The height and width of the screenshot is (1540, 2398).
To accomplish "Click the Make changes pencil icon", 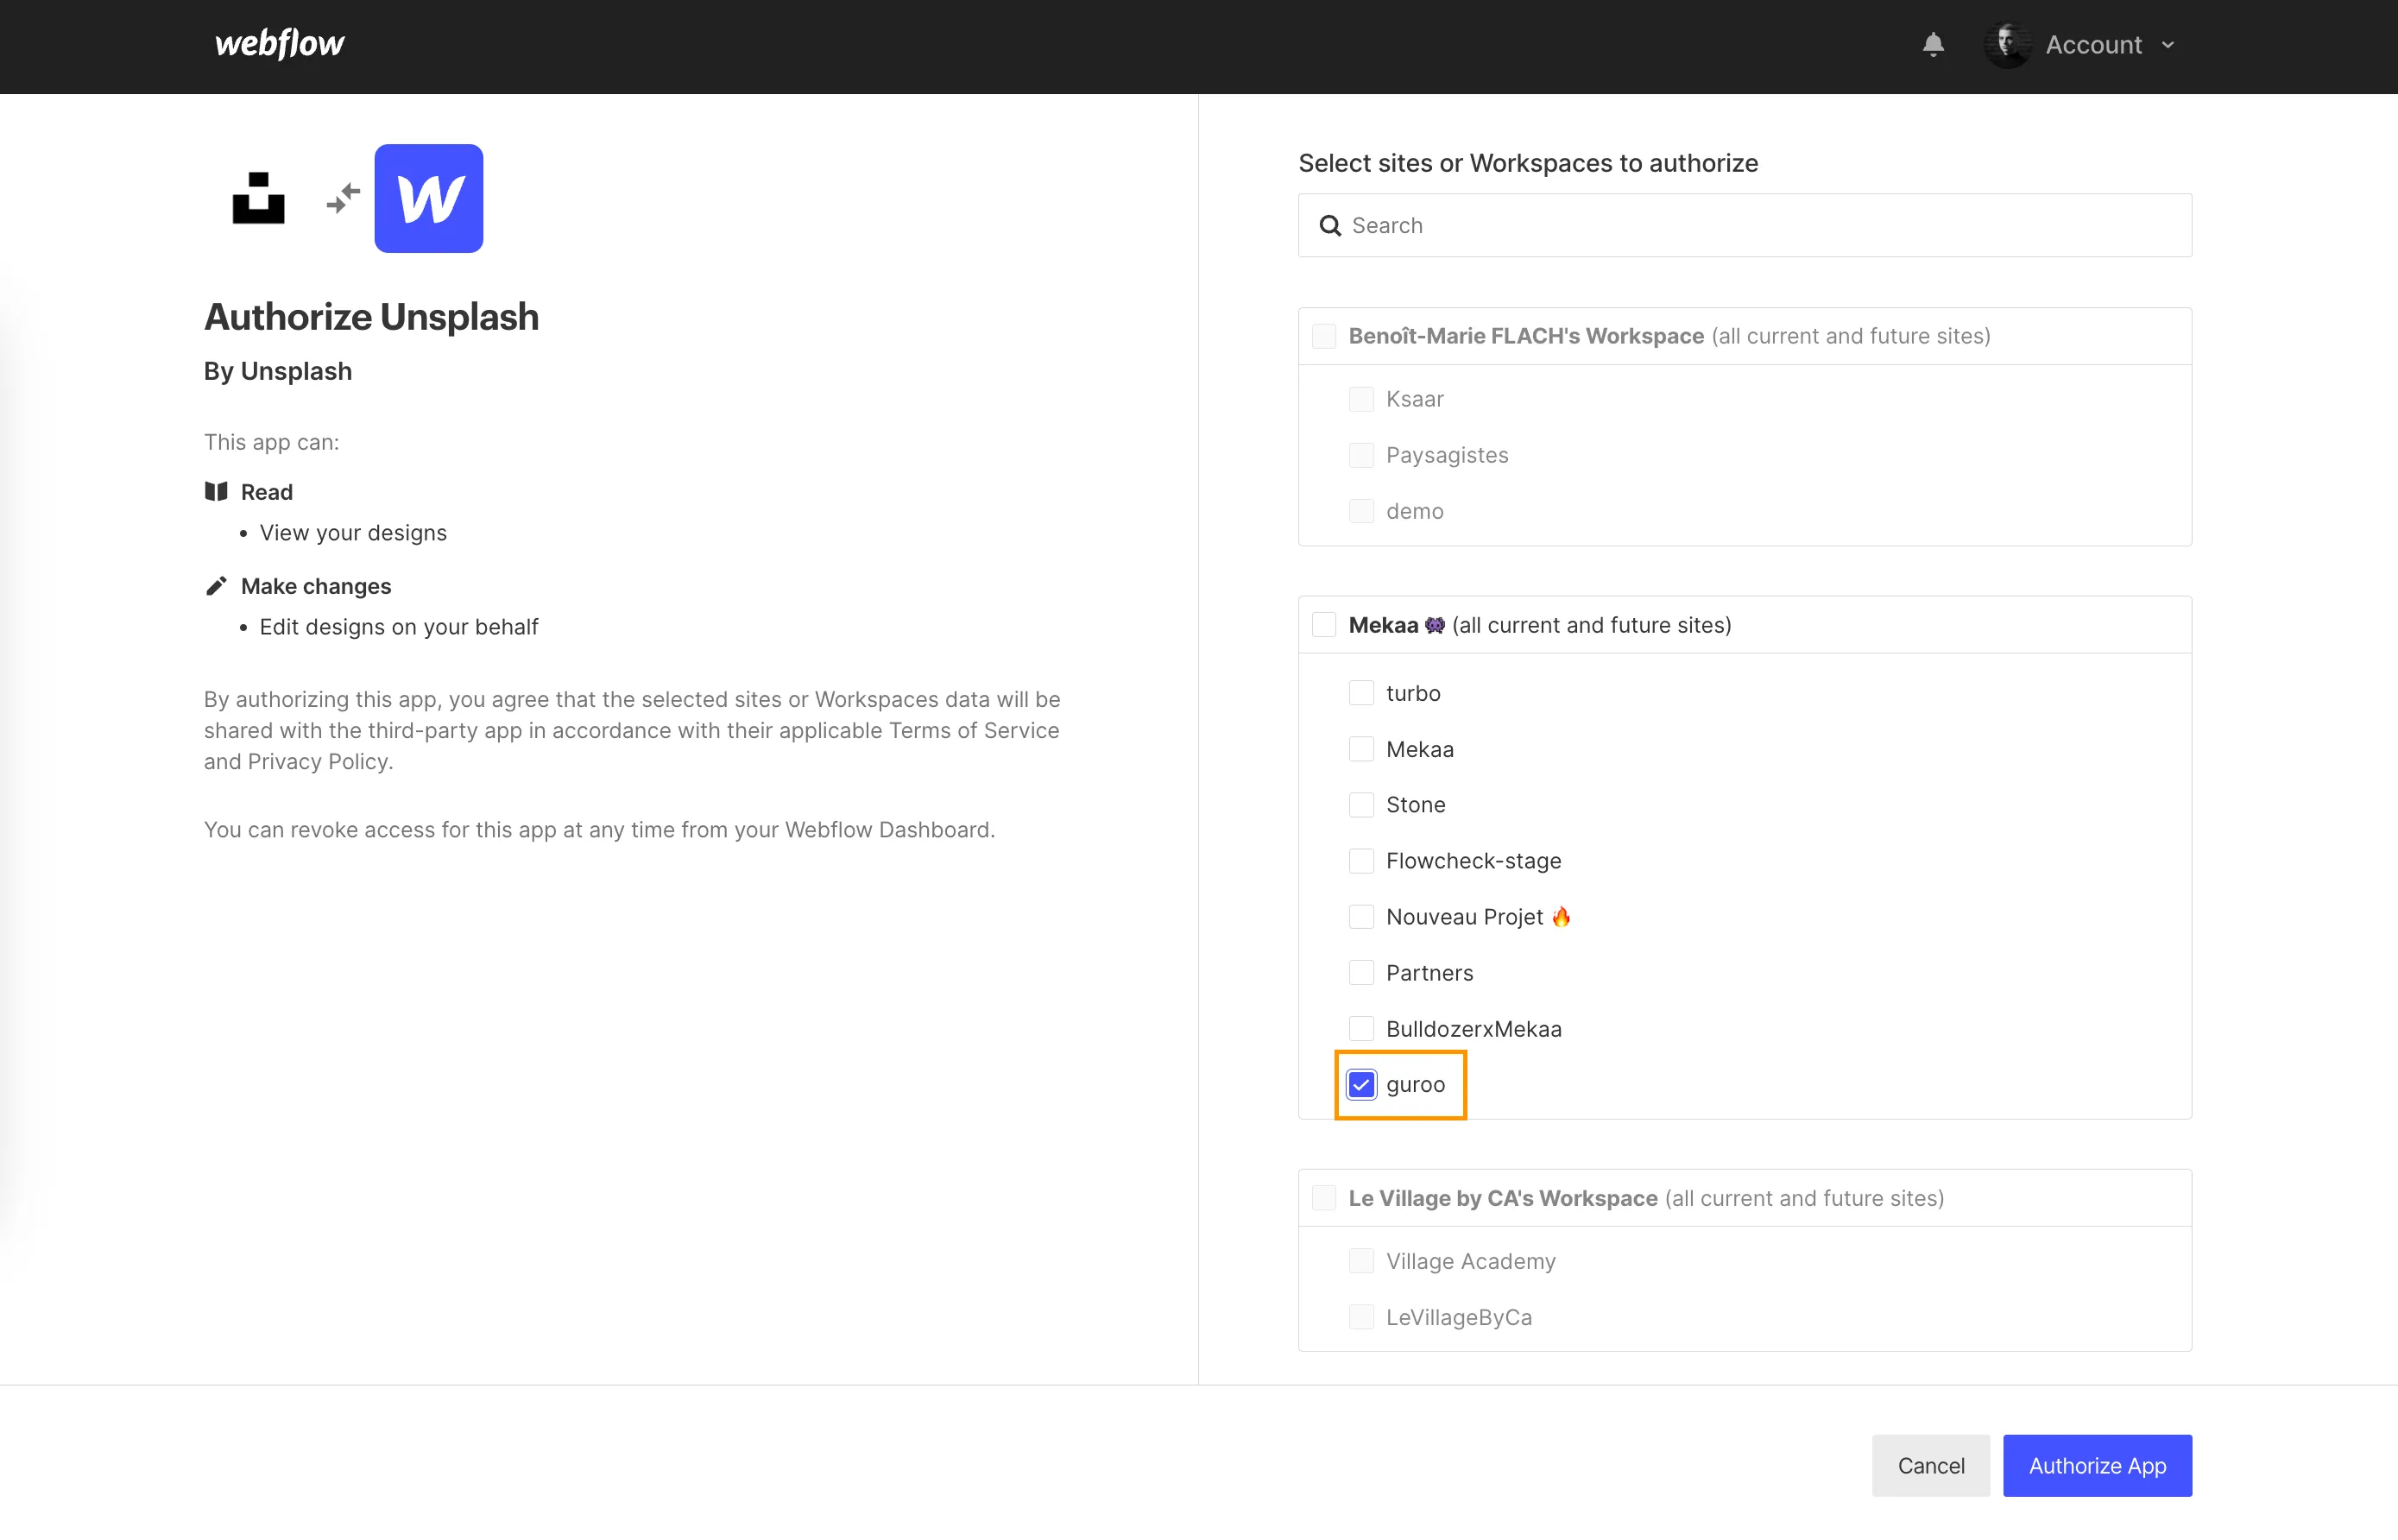I will pyautogui.click(x=216, y=585).
